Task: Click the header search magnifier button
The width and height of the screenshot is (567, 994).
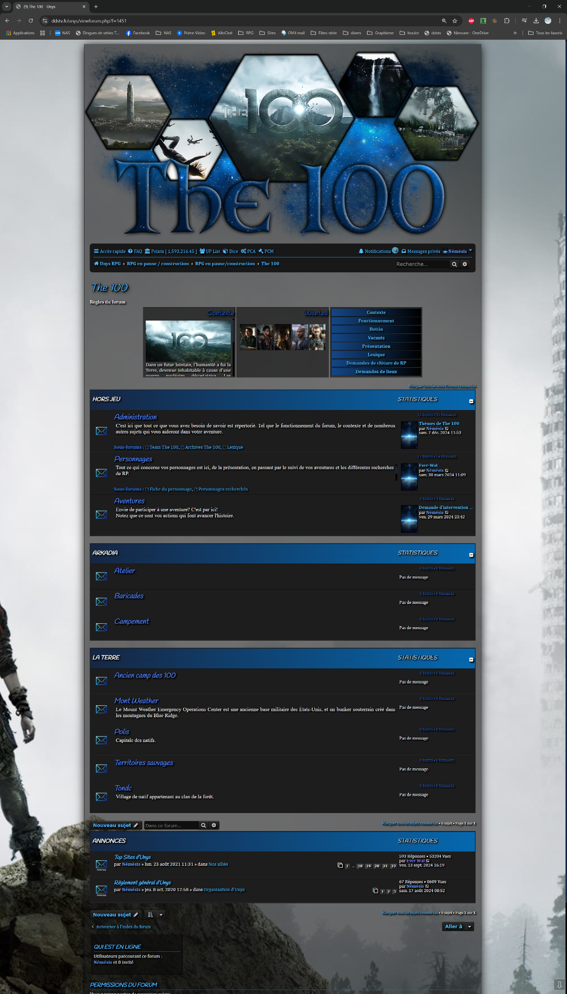Action: coord(454,264)
